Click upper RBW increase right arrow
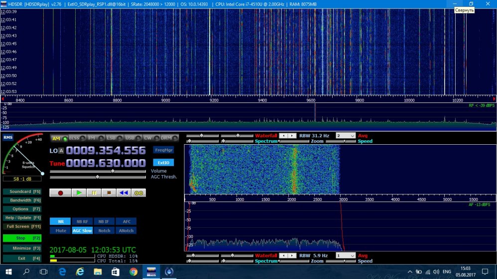Screen dimensions: 497x279 (x=292, y=136)
